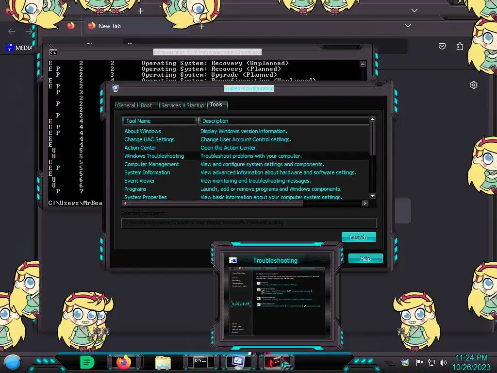Open the green chat app on taskbar
497x373 pixels.
(87, 362)
